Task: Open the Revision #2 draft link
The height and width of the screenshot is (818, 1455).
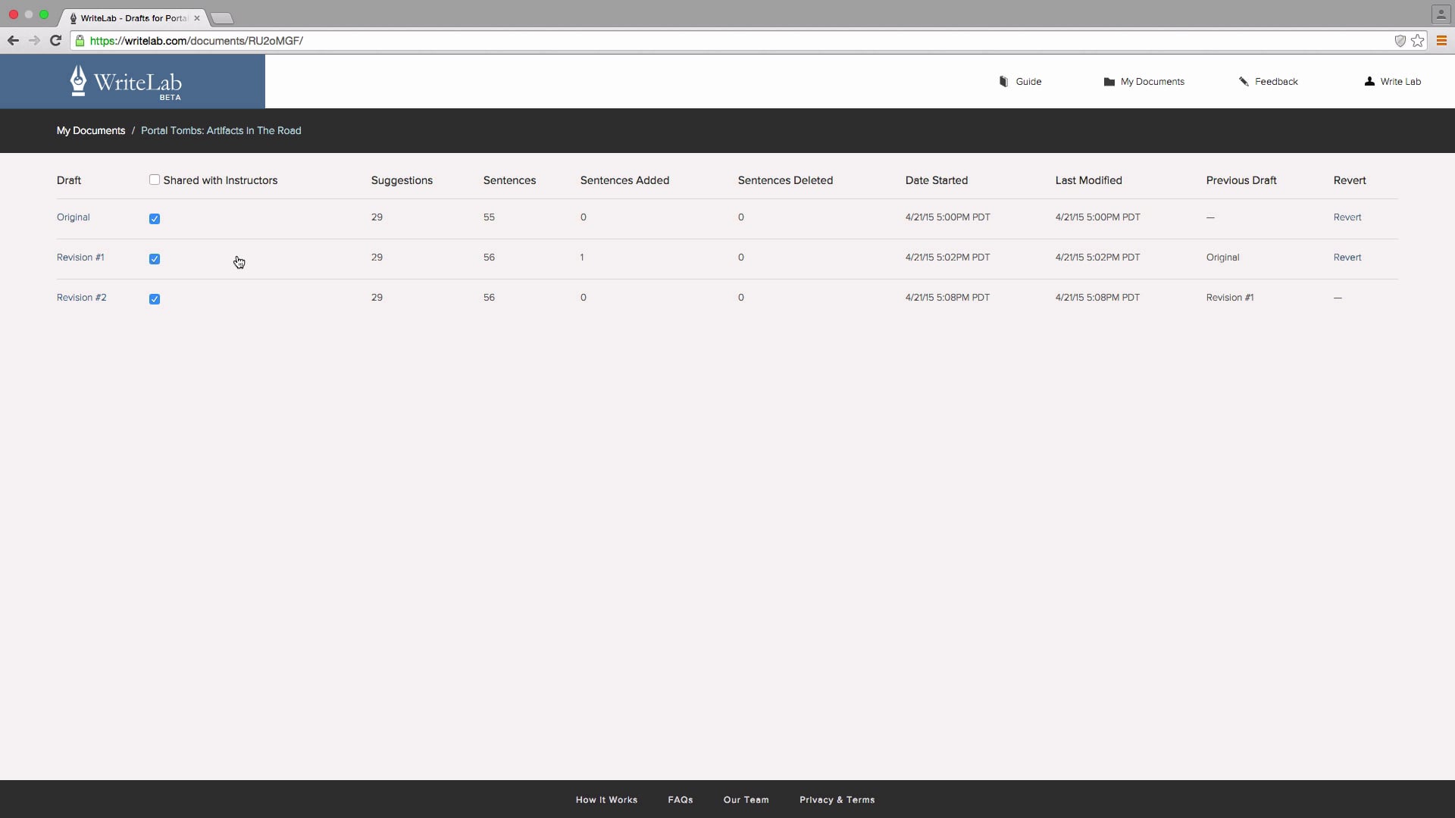Action: point(81,298)
